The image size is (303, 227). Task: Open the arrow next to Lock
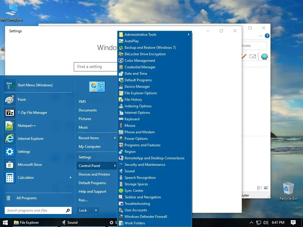96,210
